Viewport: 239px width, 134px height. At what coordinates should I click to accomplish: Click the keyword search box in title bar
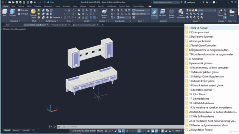[166, 2]
